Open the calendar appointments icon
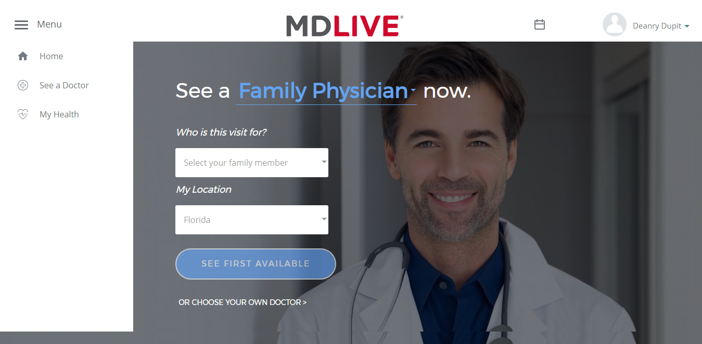Image resolution: width=702 pixels, height=344 pixels. [x=540, y=24]
